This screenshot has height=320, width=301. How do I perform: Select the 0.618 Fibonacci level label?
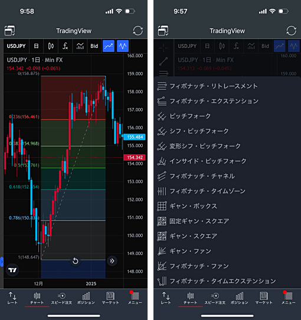24,187
